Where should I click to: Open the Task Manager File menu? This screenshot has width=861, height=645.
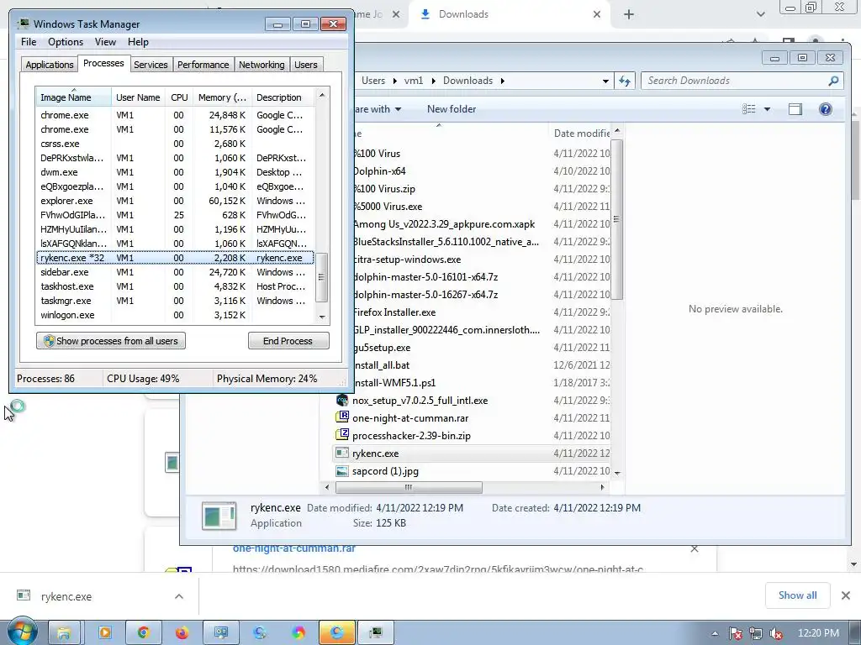(29, 42)
